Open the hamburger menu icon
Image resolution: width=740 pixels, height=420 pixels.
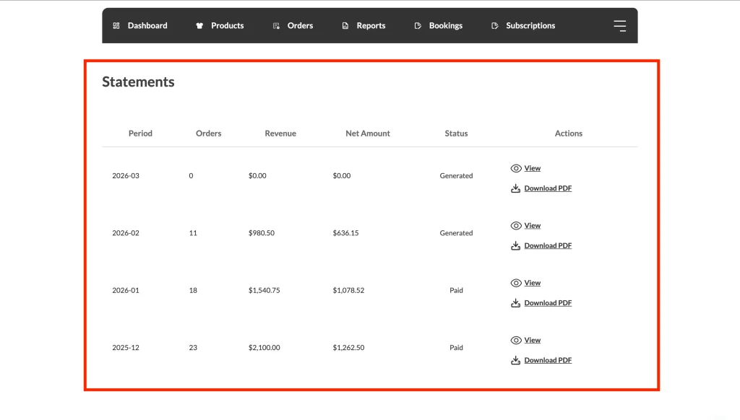619,25
